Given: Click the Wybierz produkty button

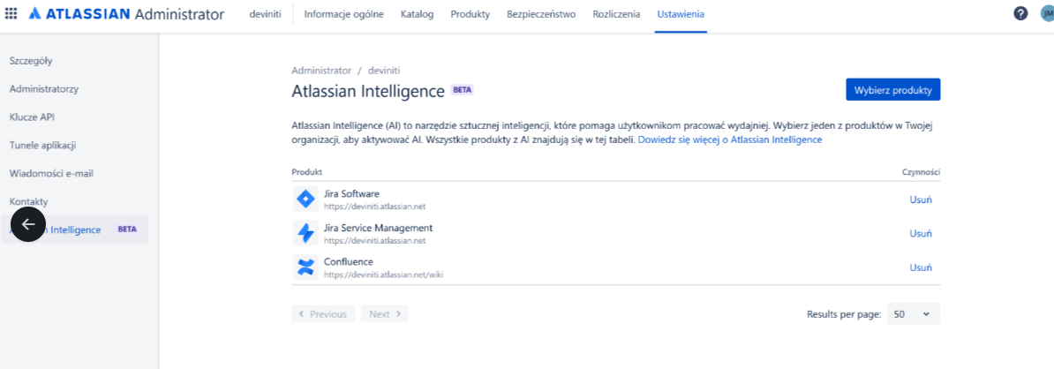Looking at the screenshot, I should coord(892,90).
